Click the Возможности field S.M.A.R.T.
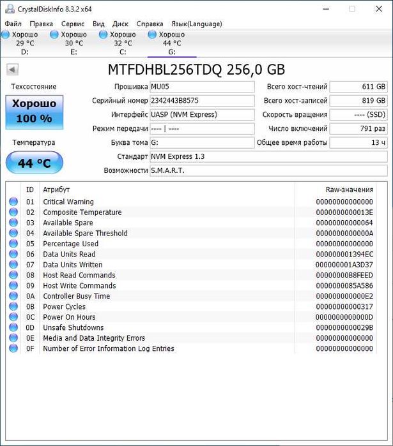The height and width of the screenshot is (446, 393). click(268, 170)
